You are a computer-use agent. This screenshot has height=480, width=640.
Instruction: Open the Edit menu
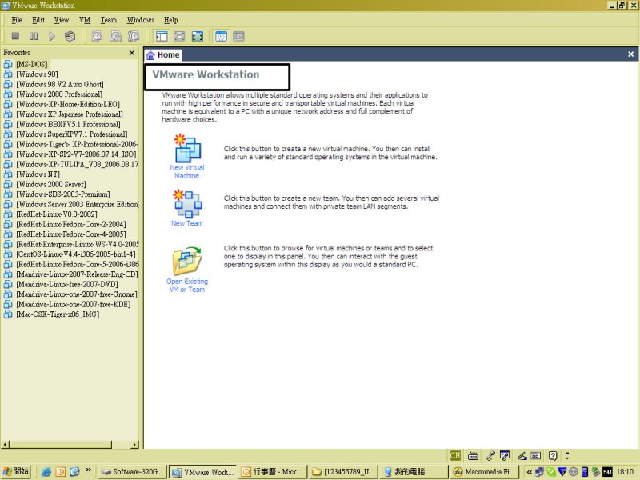click(x=38, y=20)
